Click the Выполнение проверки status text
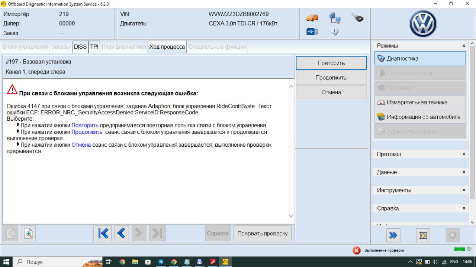 point(384,250)
